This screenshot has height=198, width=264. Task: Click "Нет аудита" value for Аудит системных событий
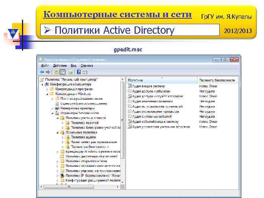click(207, 117)
